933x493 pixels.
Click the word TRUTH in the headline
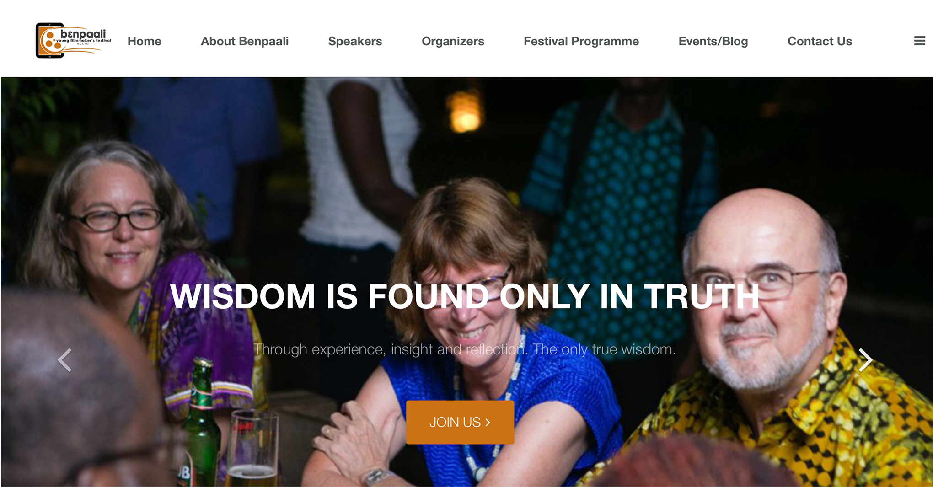pyautogui.click(x=702, y=296)
